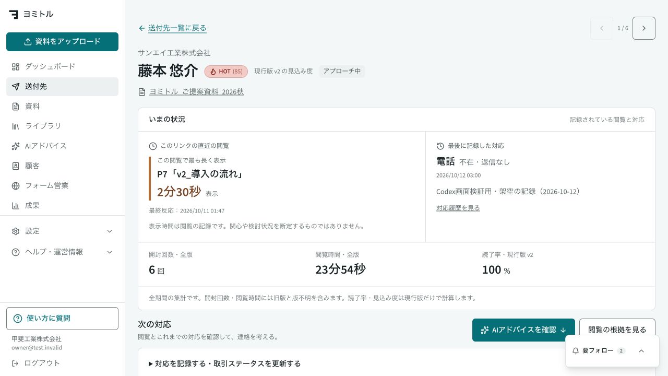Click the previous record chevron button
This screenshot has height=376, width=668.
602,28
